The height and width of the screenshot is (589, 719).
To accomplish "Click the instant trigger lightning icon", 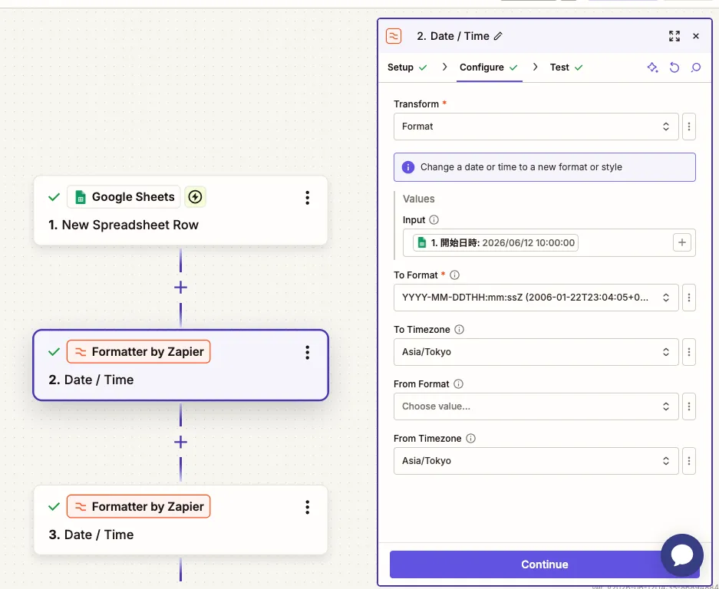I will click(x=195, y=197).
